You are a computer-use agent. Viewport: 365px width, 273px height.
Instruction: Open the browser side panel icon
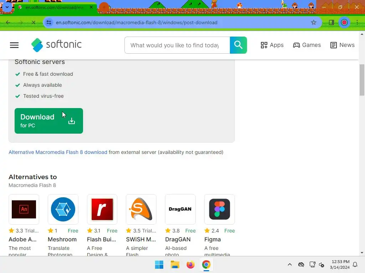click(x=331, y=22)
